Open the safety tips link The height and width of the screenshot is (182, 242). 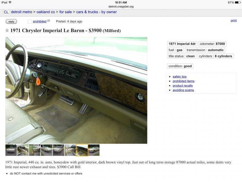179,77
